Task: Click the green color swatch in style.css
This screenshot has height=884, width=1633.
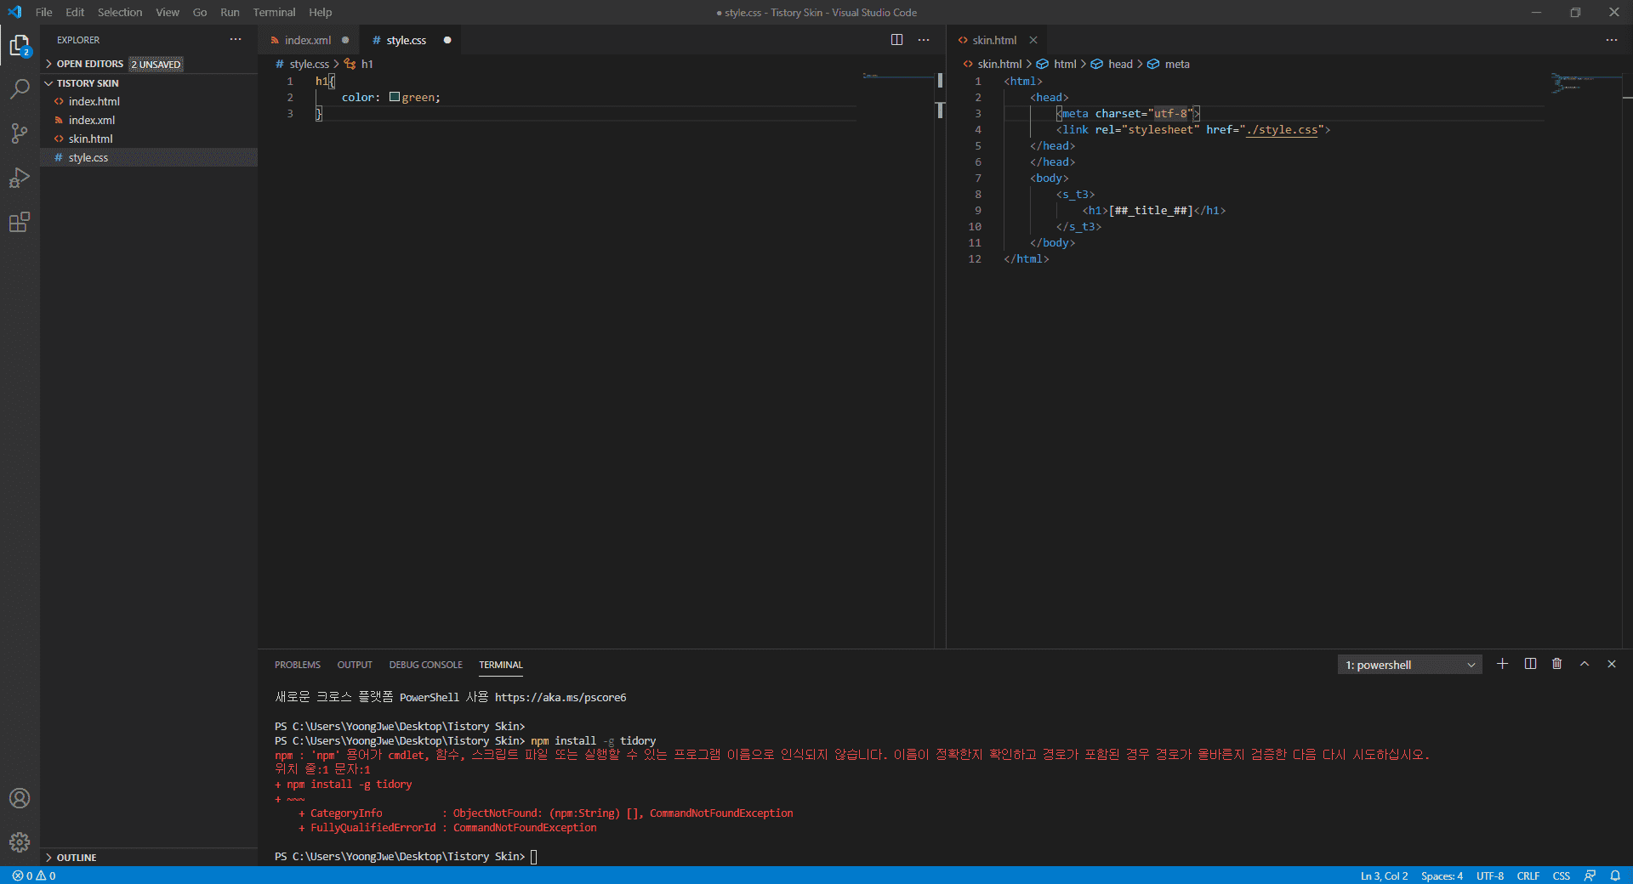Action: click(x=395, y=97)
